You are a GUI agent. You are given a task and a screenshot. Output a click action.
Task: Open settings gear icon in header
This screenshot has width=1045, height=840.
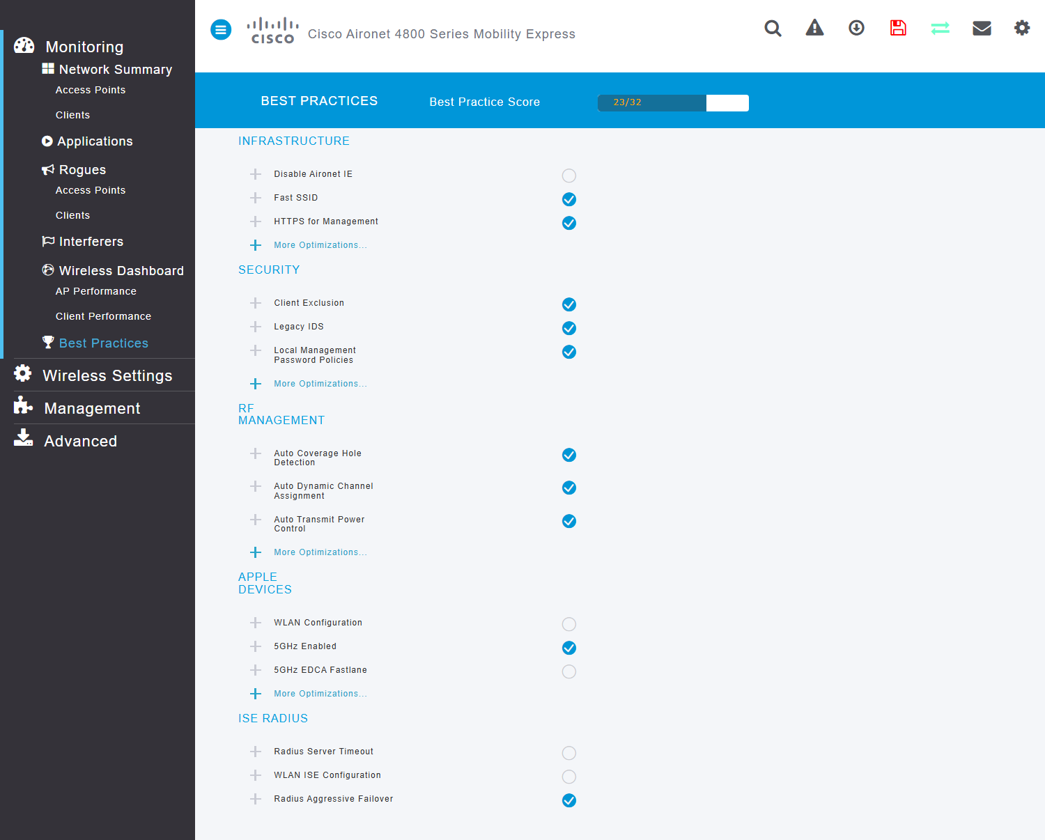click(1022, 28)
